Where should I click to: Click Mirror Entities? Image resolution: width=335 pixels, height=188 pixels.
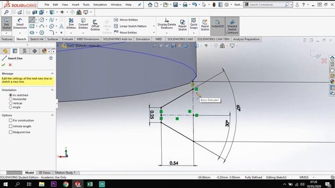click(x=126, y=20)
